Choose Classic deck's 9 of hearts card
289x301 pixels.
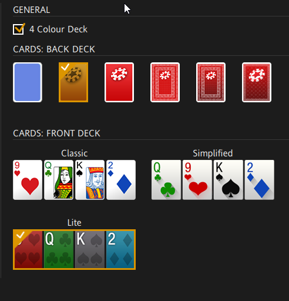(x=28, y=180)
